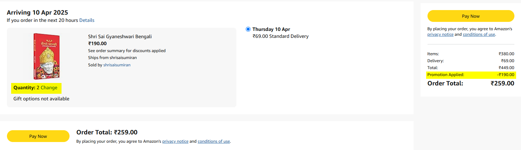The height and width of the screenshot is (150, 521).
Task: Select the Thursday 10 Apr delivery radio button
Action: [x=248, y=29]
